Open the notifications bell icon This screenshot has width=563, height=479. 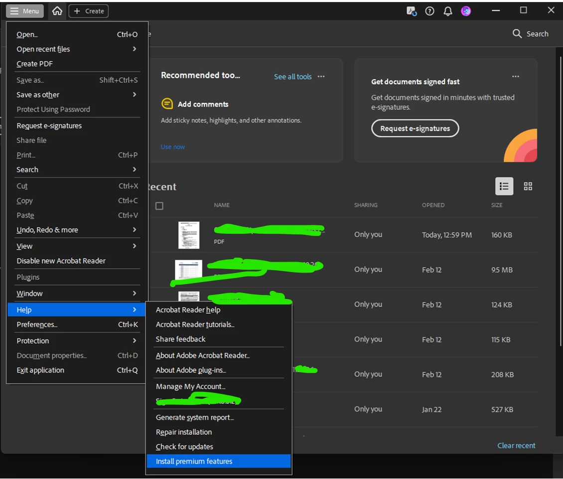pos(448,11)
